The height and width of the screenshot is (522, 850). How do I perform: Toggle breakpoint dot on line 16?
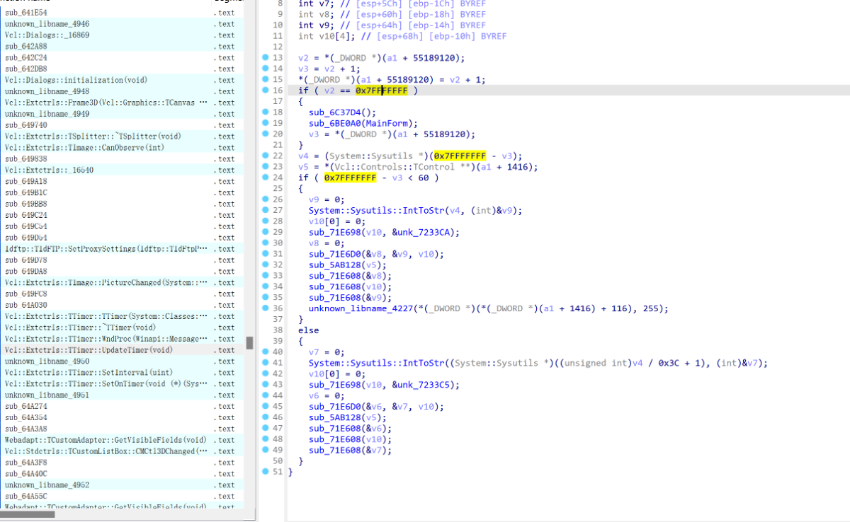(x=265, y=91)
